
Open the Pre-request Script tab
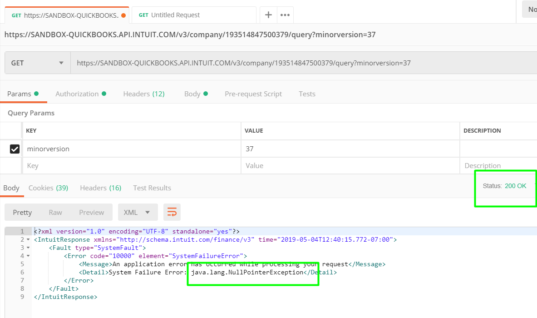coord(253,94)
